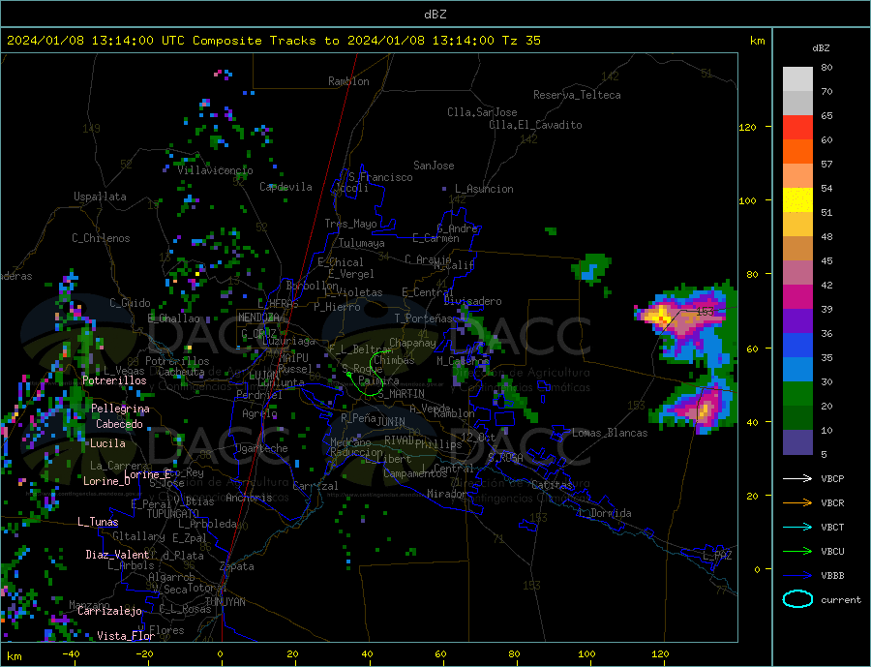Click the 'C_Chilenos' place label
This screenshot has height=667, width=871.
[x=101, y=238]
